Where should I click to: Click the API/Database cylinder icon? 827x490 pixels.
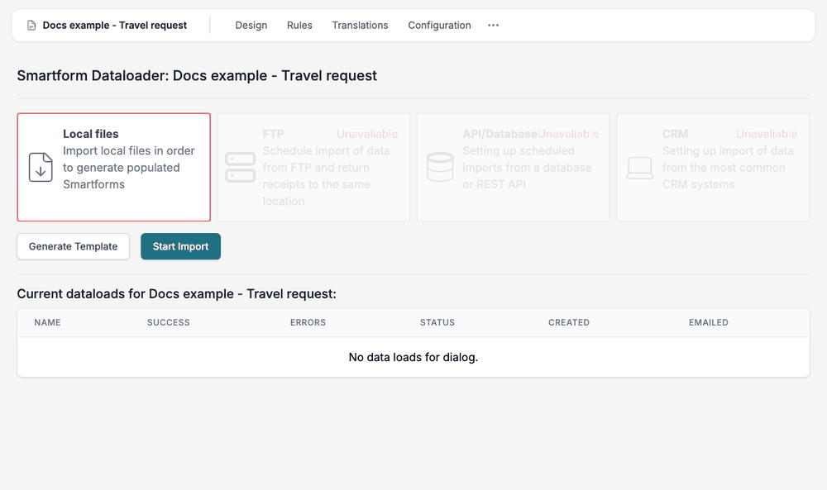(440, 168)
